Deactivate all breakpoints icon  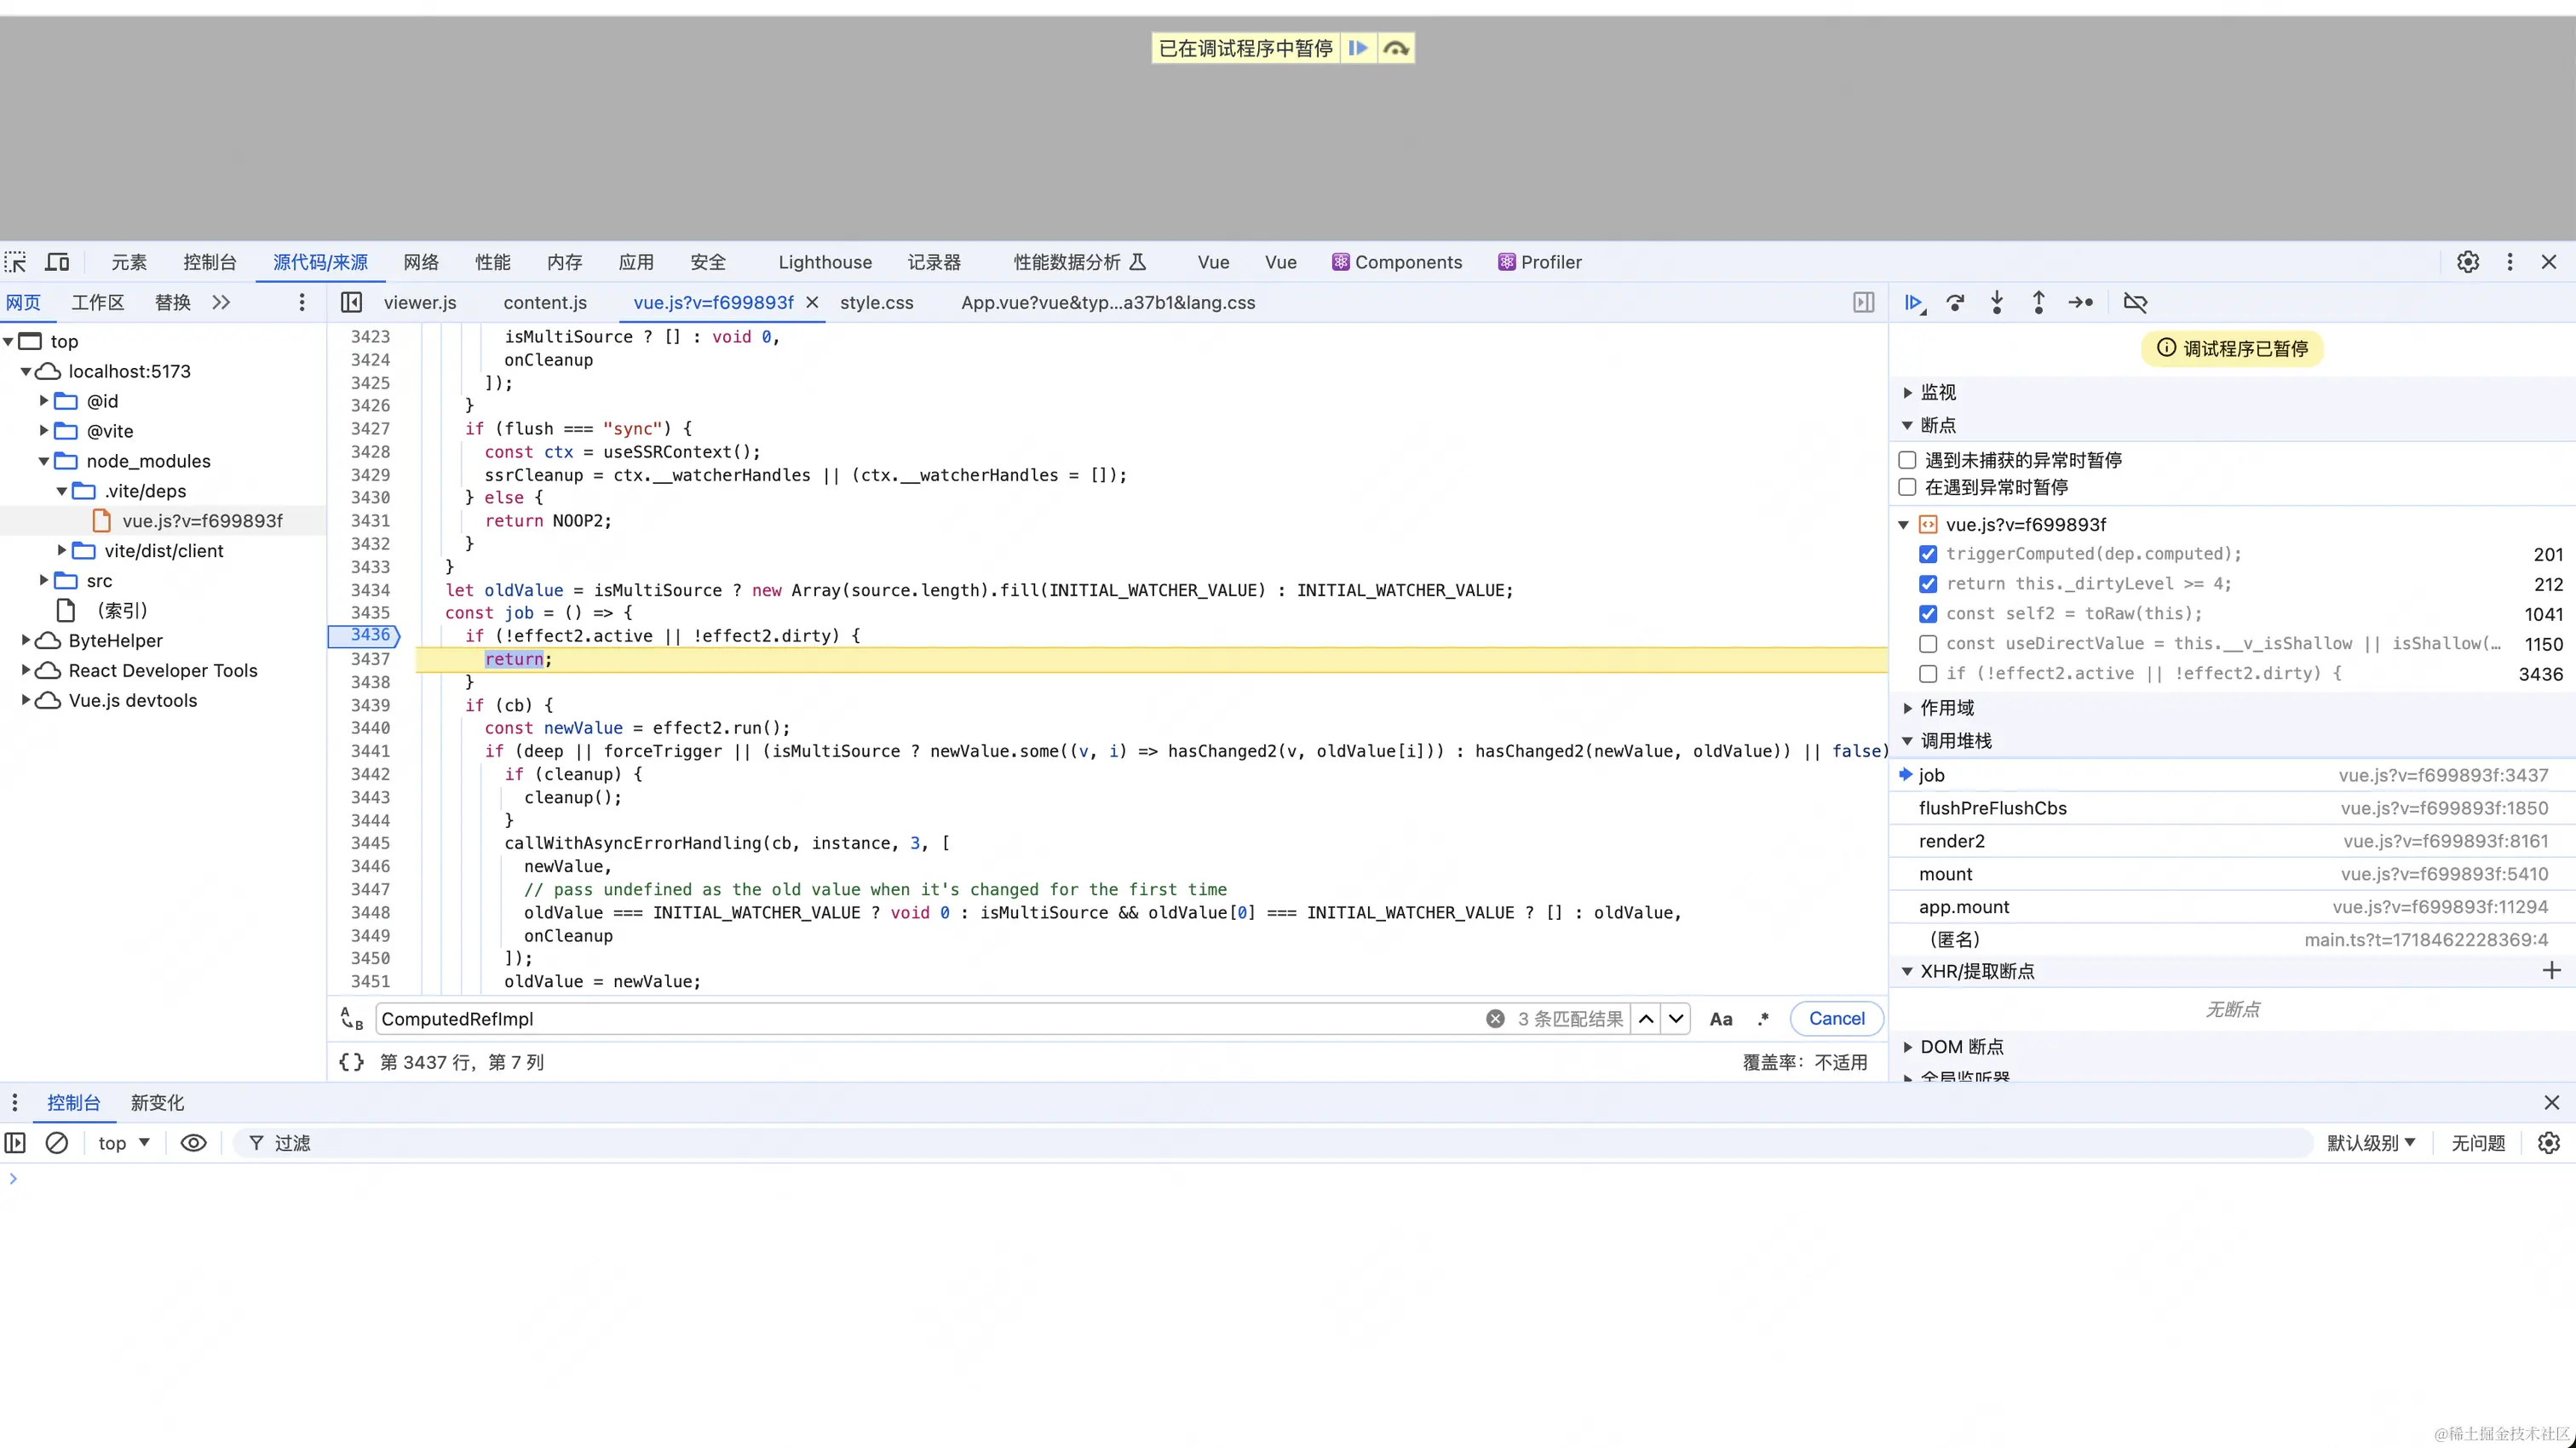2135,302
